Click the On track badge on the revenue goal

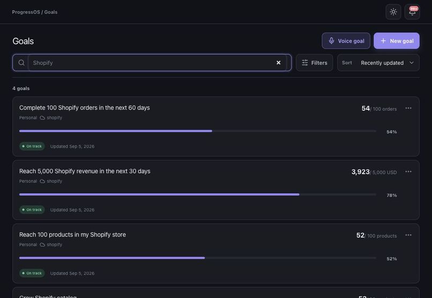(x=32, y=210)
